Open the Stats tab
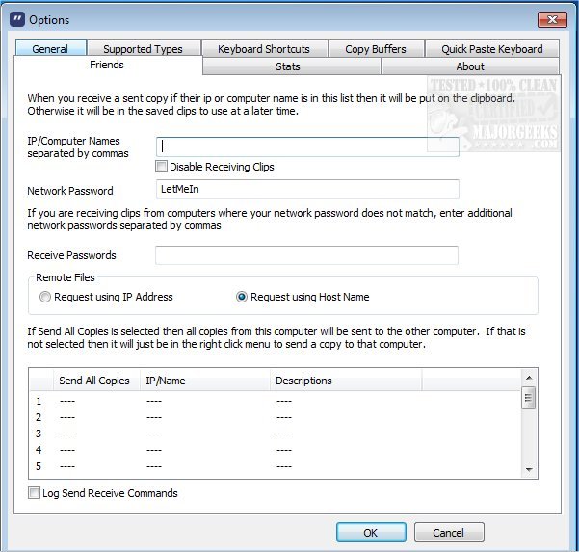Image resolution: width=579 pixels, height=552 pixels. [x=291, y=66]
